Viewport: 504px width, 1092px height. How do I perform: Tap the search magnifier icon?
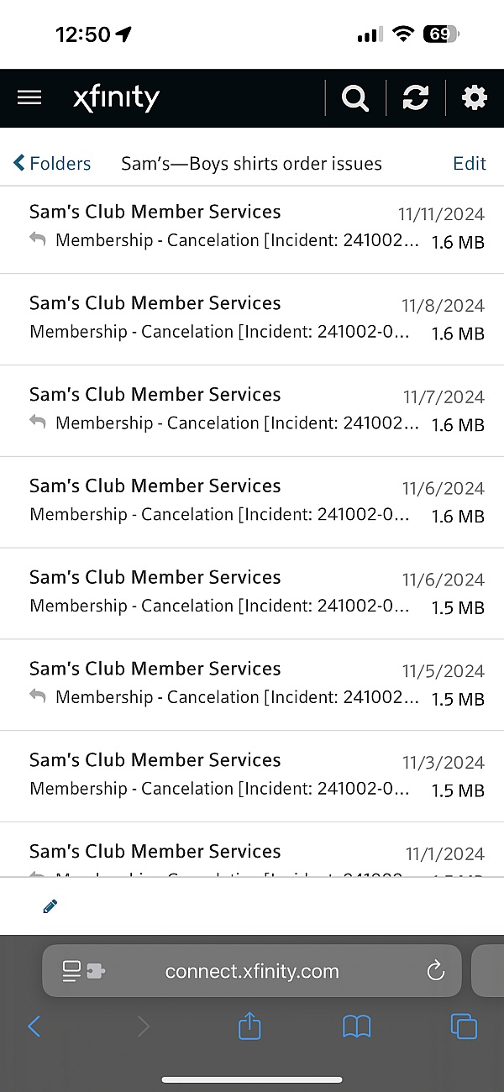355,98
